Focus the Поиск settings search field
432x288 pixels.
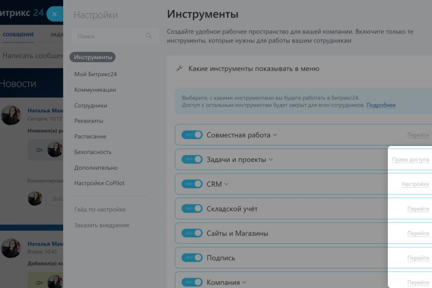pos(109,36)
